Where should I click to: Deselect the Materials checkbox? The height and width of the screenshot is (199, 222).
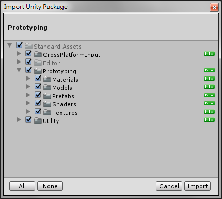38,79
